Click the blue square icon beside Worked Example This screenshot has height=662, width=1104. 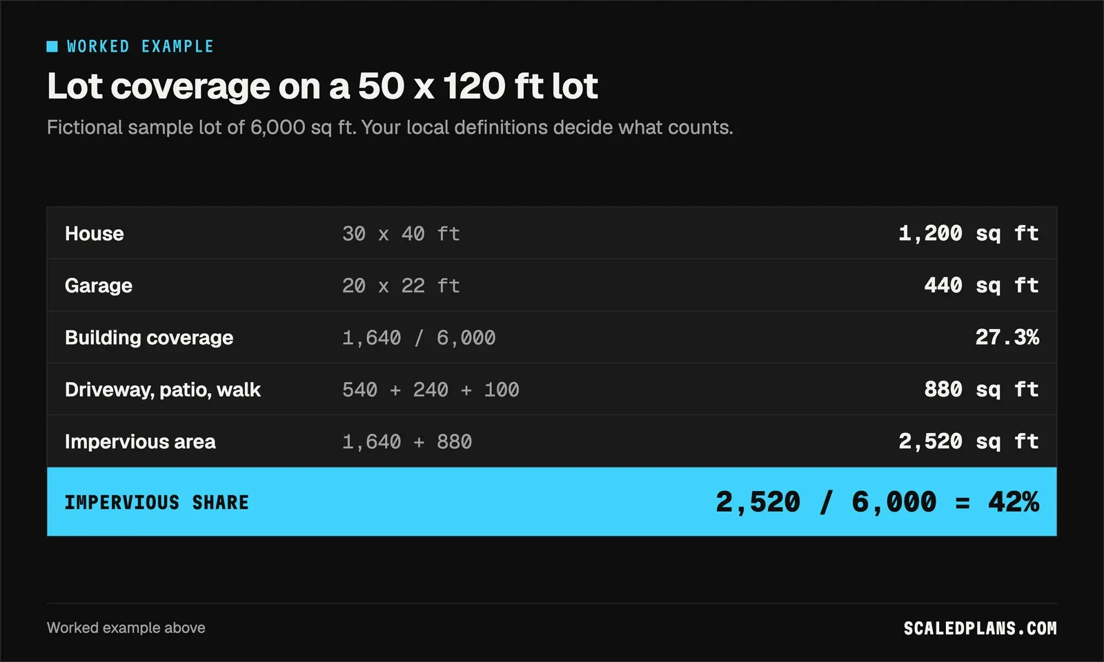tap(52, 46)
